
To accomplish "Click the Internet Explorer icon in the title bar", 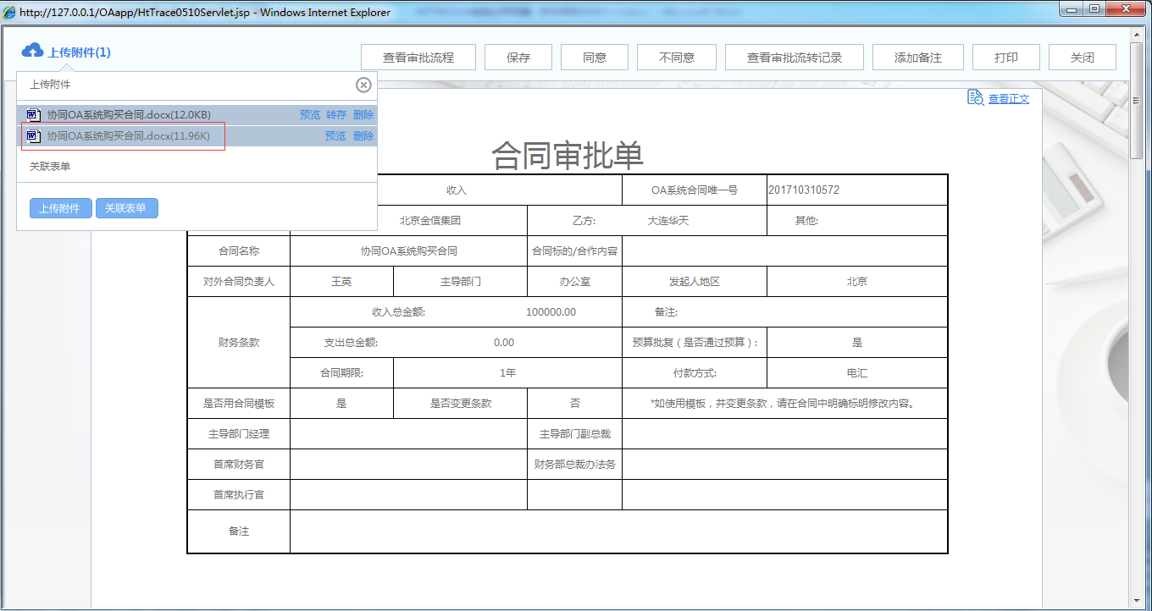I will [8, 12].
